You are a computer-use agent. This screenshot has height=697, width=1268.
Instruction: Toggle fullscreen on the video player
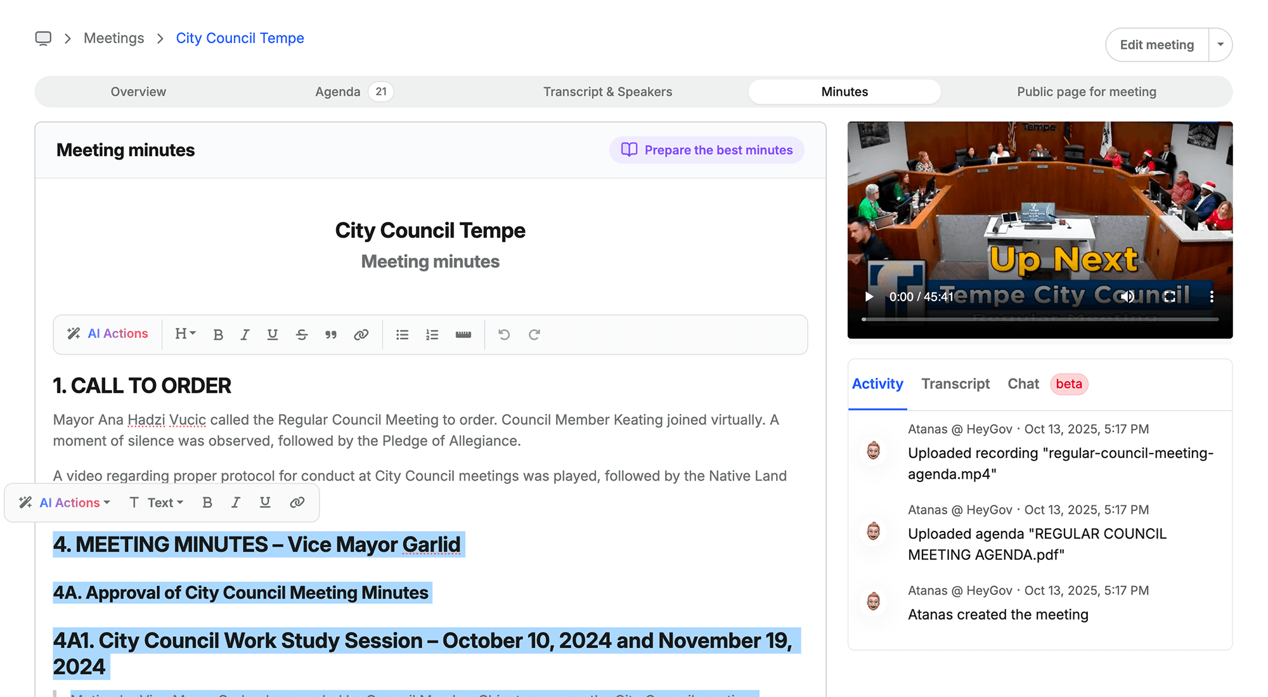click(1170, 296)
